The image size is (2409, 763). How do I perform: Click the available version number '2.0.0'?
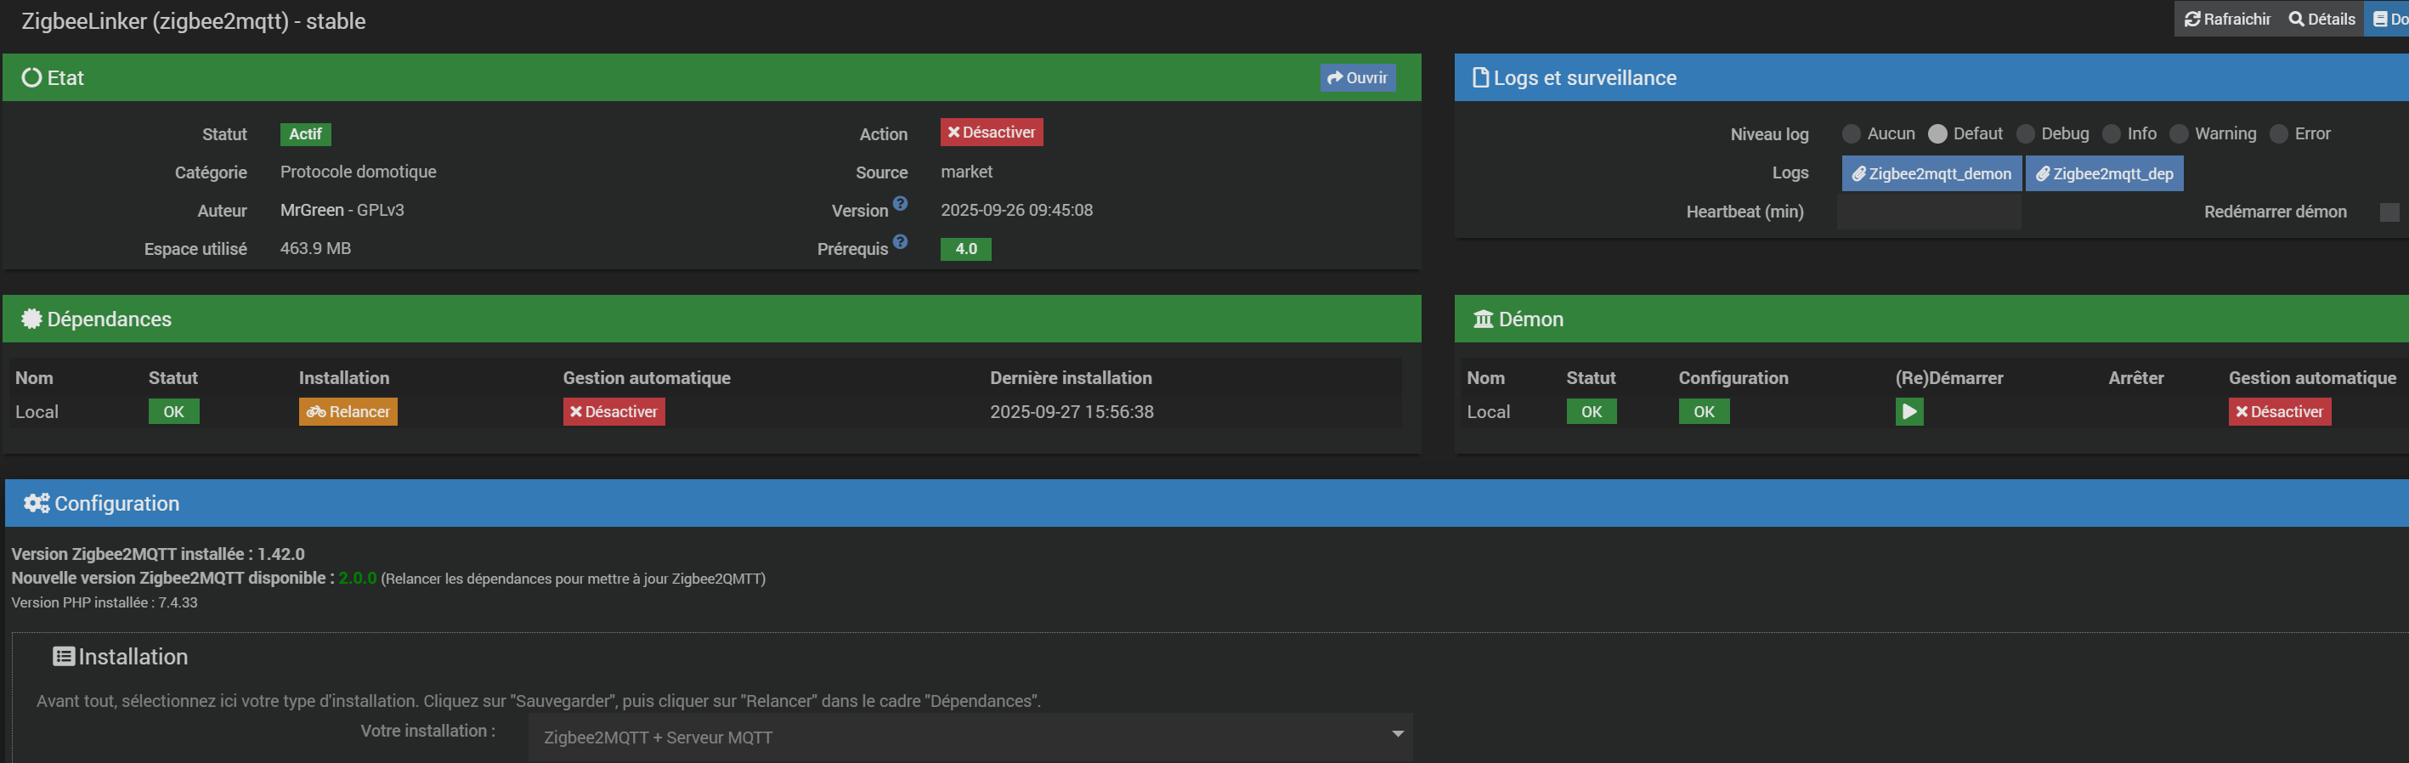(357, 578)
